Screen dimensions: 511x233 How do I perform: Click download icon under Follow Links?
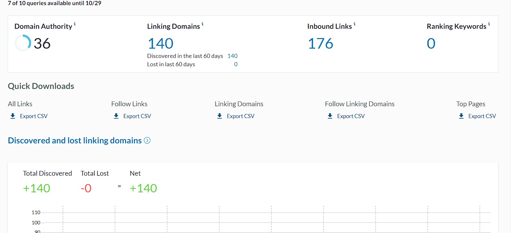(x=116, y=116)
